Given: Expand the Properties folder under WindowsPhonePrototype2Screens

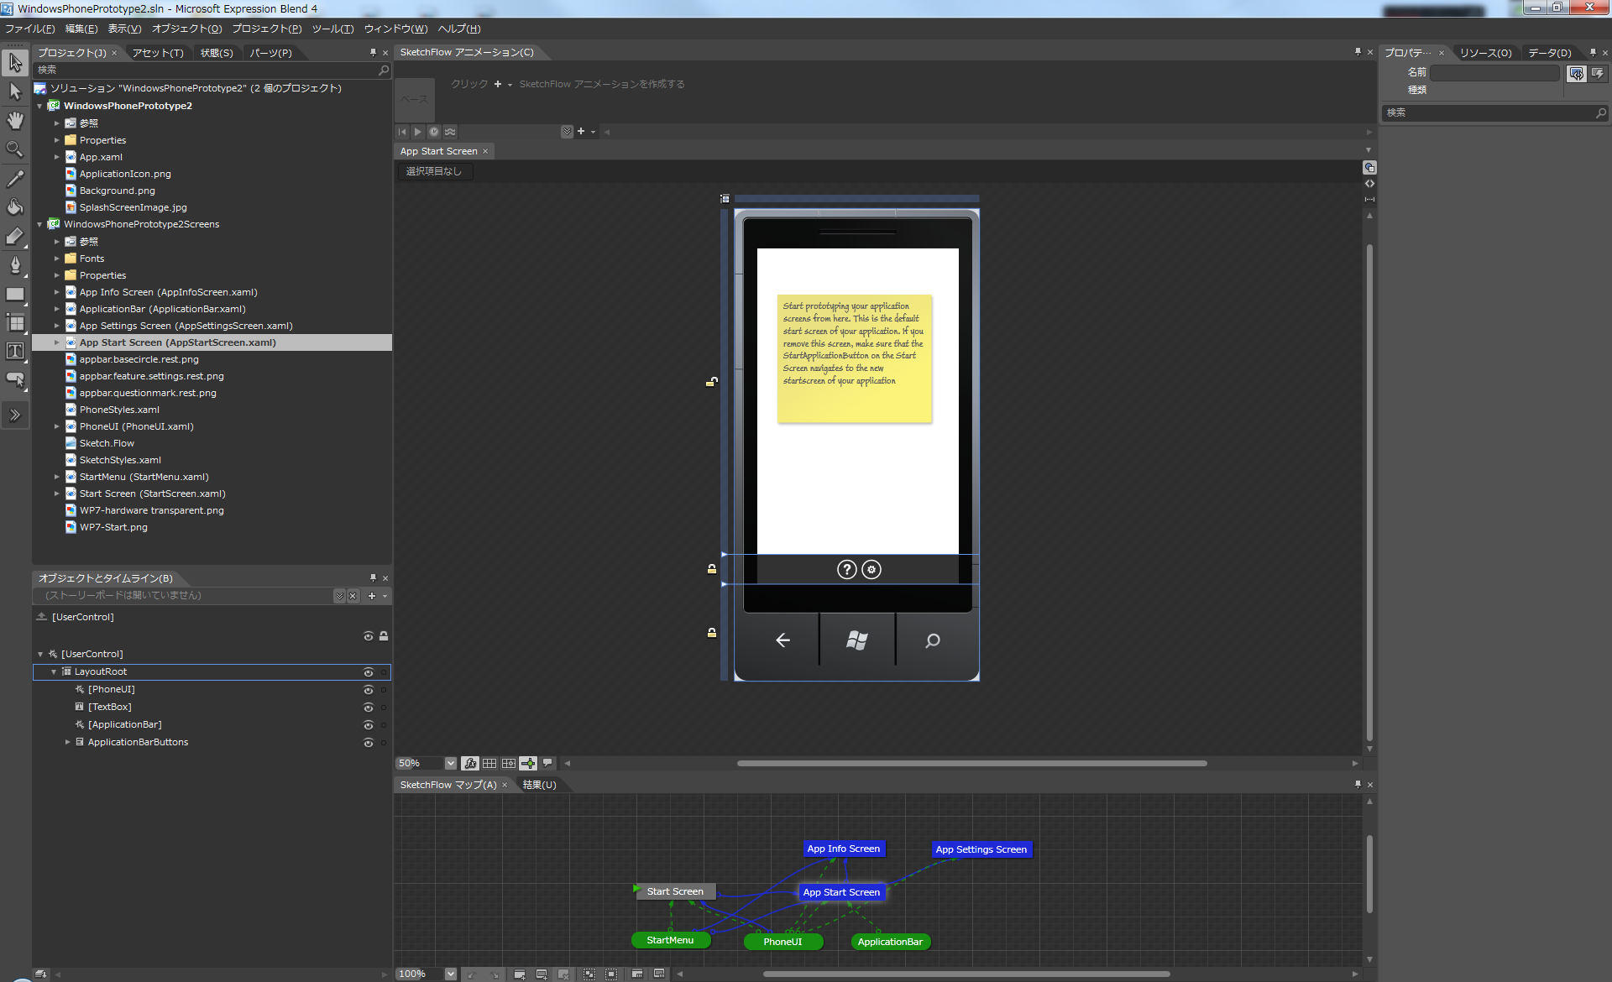Looking at the screenshot, I should pyautogui.click(x=56, y=274).
